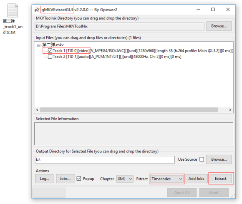Open the Log... window
Image resolution: width=242 pixels, height=204 pixels.
(45, 179)
